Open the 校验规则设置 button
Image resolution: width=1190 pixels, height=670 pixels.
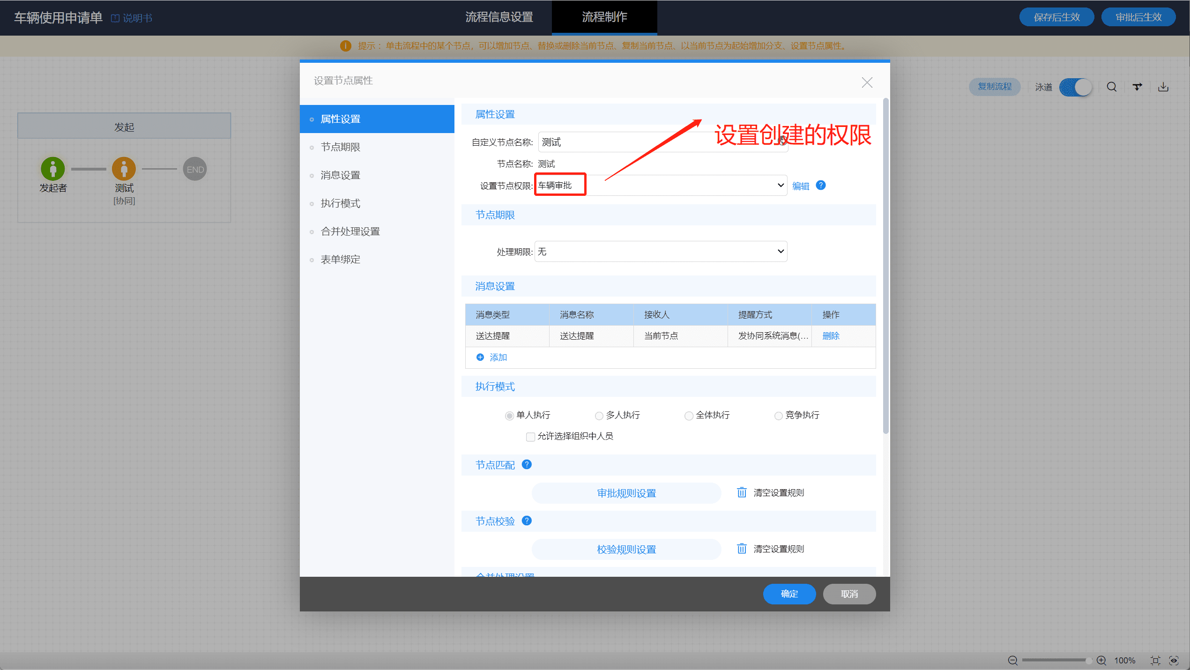pyautogui.click(x=626, y=549)
